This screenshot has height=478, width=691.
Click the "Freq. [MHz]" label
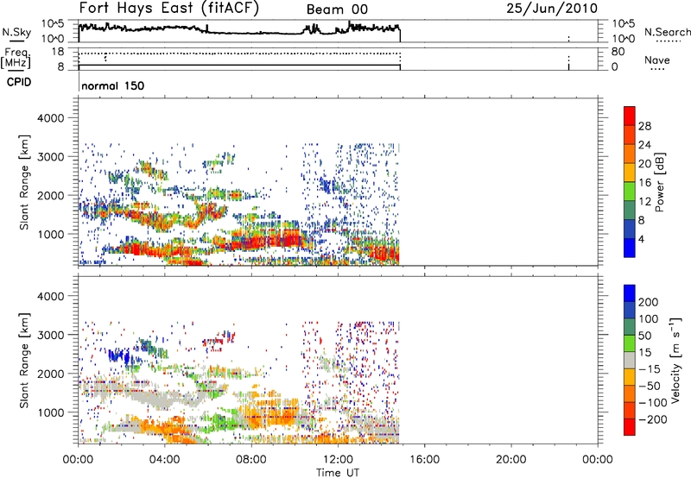coord(16,58)
